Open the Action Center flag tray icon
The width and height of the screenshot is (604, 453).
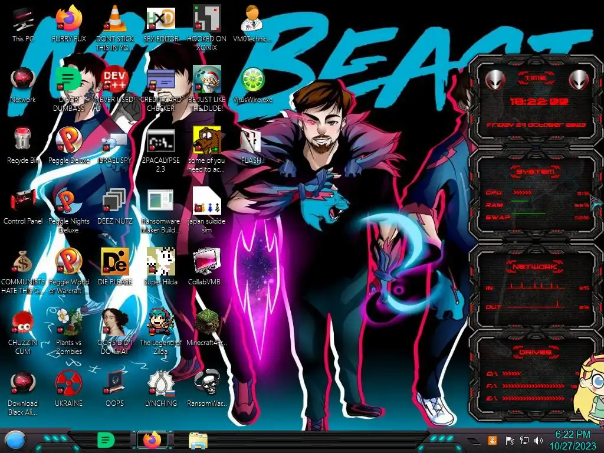click(510, 440)
